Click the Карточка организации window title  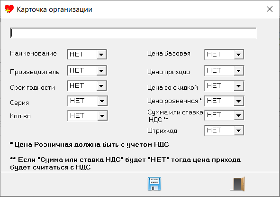(54, 9)
